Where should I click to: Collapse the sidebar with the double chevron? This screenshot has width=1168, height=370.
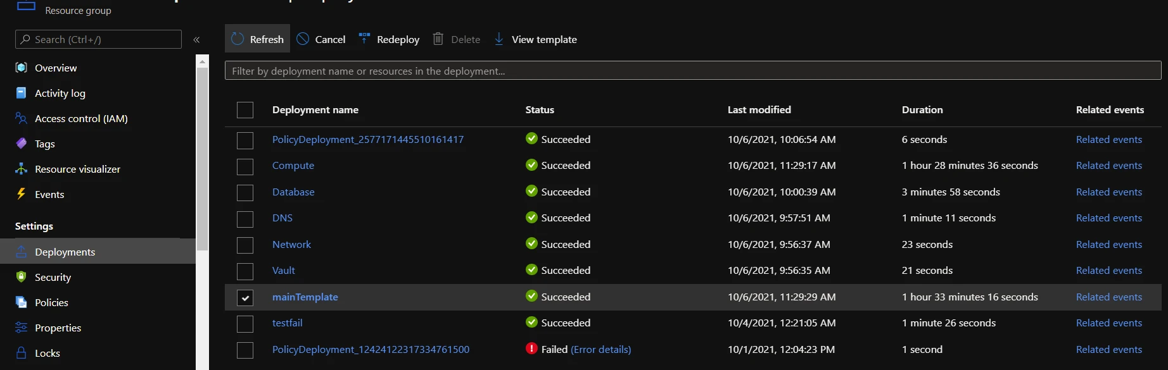coord(196,39)
